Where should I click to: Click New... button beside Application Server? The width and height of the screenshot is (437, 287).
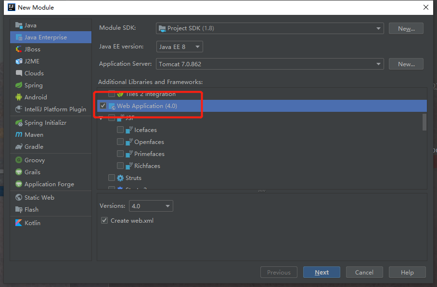pos(406,64)
